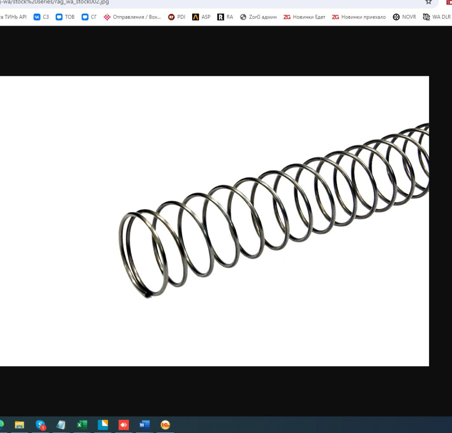The height and width of the screenshot is (433, 452).
Task: Open the WA DLR bookmark
Action: coord(437,17)
